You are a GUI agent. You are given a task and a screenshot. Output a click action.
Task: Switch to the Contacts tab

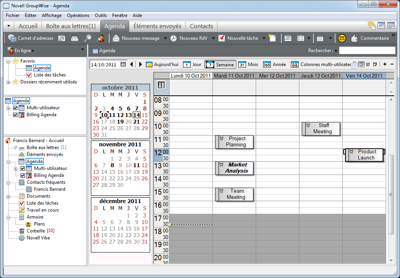point(201,26)
